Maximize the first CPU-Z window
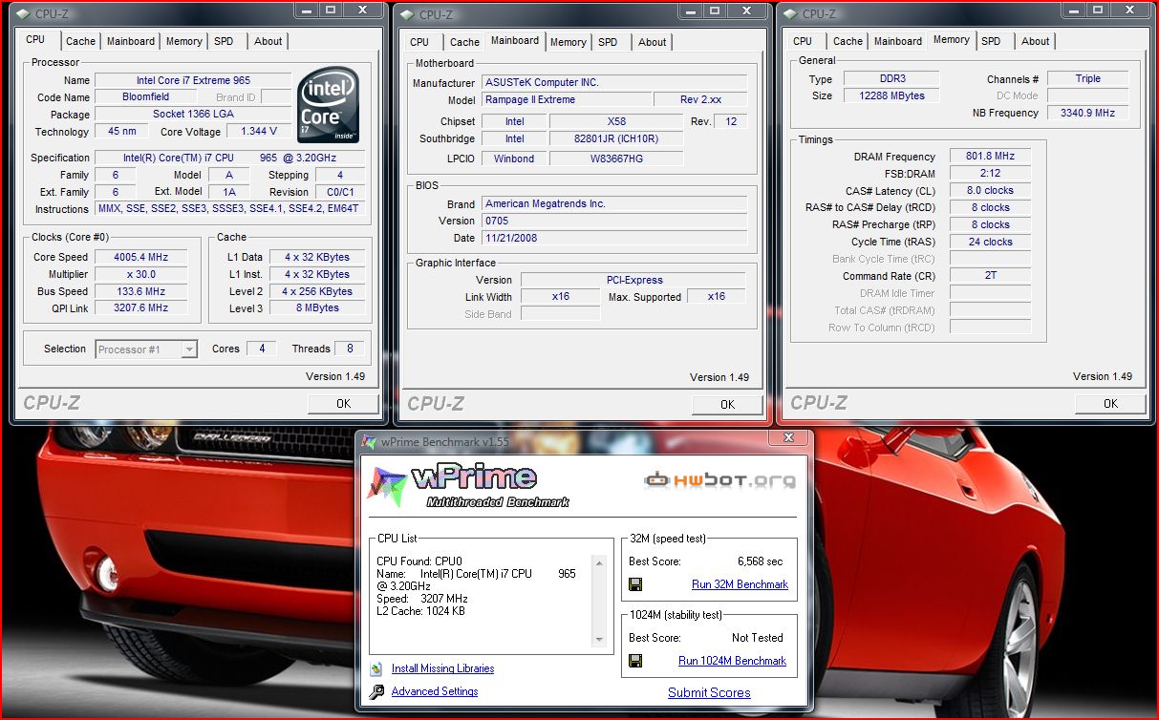 331,9
